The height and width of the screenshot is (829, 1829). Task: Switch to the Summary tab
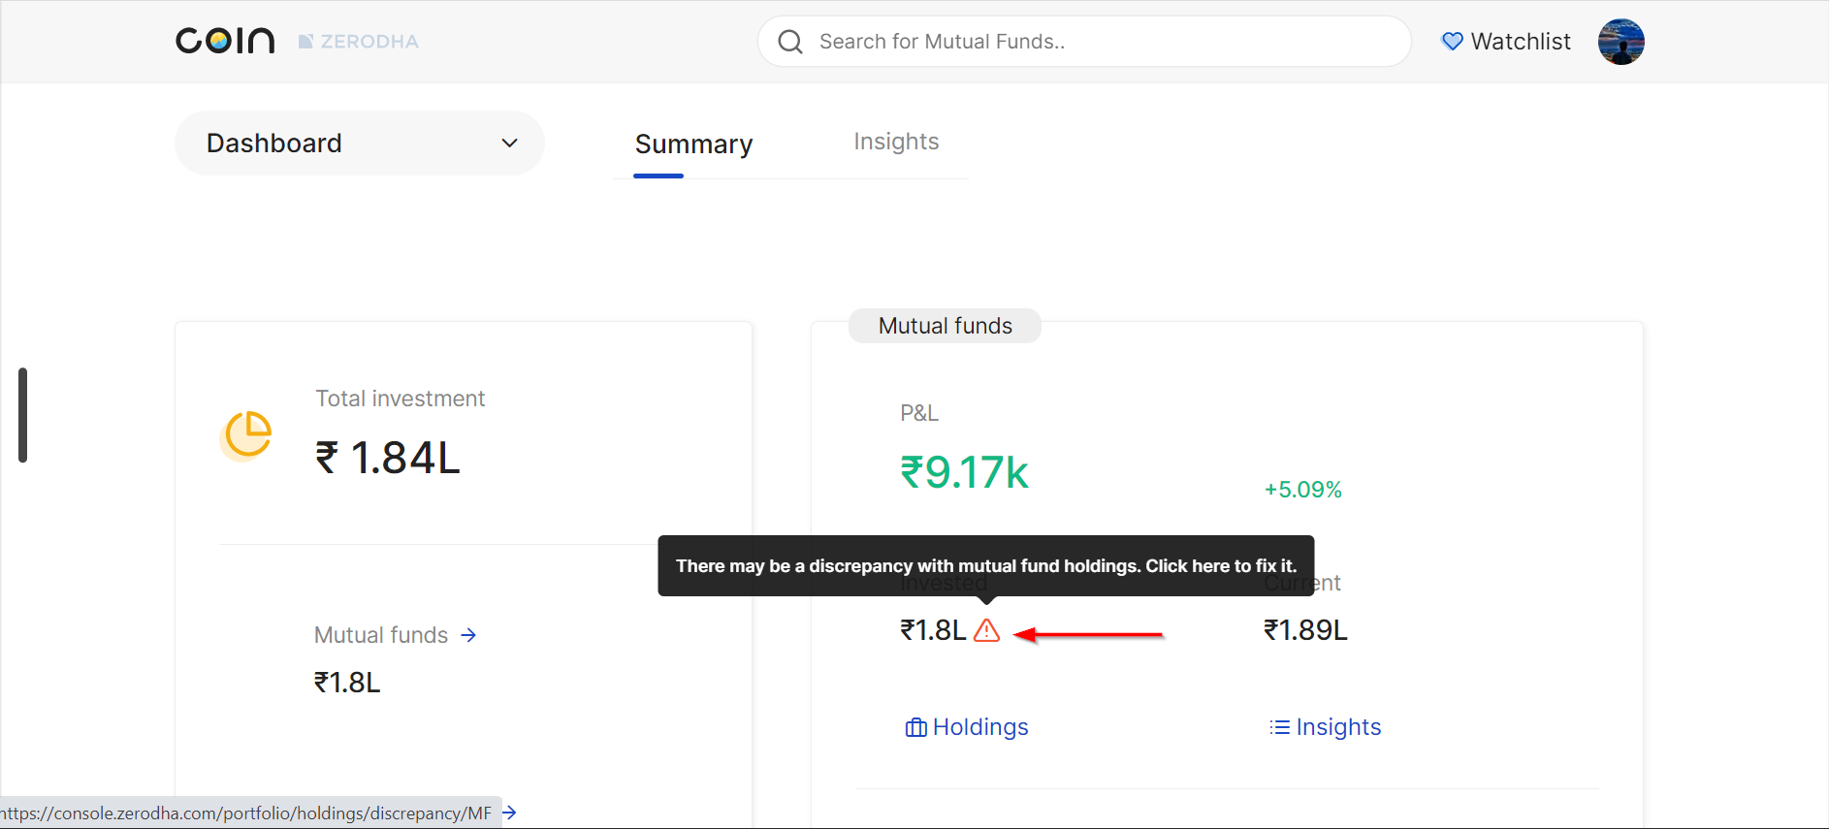click(693, 144)
